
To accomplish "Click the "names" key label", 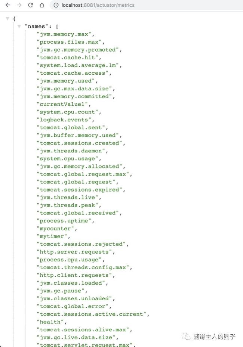I will tap(36, 27).
